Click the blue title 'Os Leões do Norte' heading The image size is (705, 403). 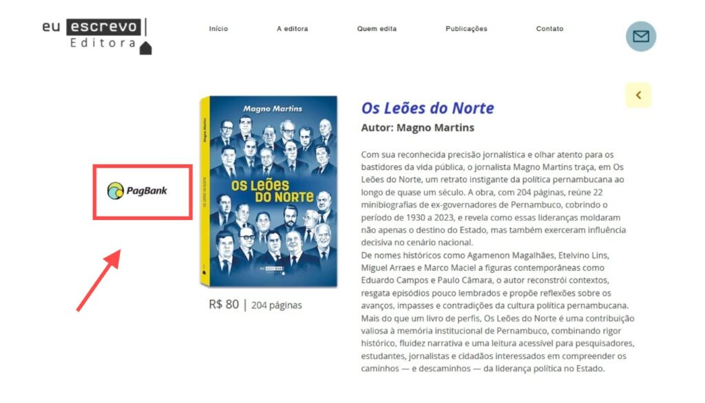[428, 108]
